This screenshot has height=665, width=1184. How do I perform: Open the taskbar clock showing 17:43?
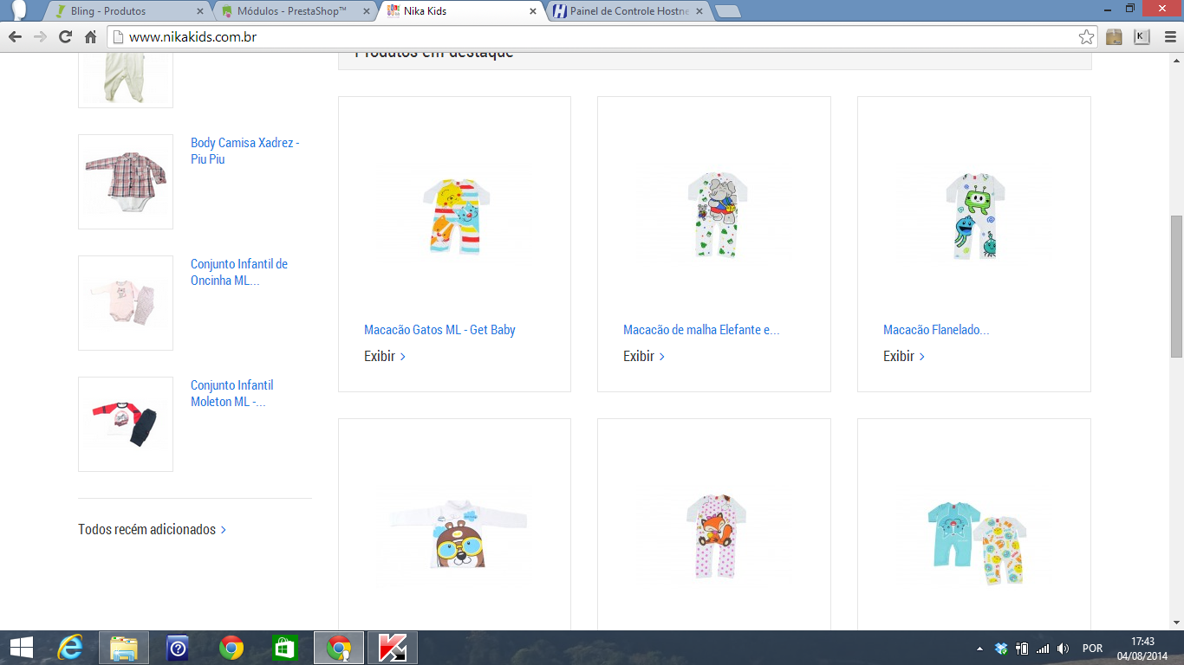click(x=1142, y=648)
